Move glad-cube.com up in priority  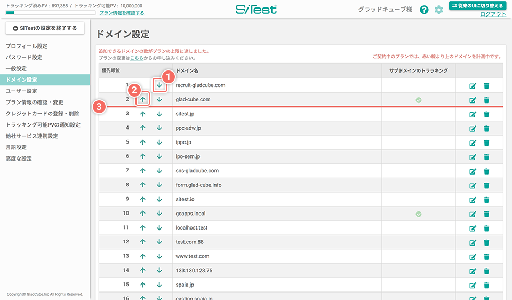point(143,99)
